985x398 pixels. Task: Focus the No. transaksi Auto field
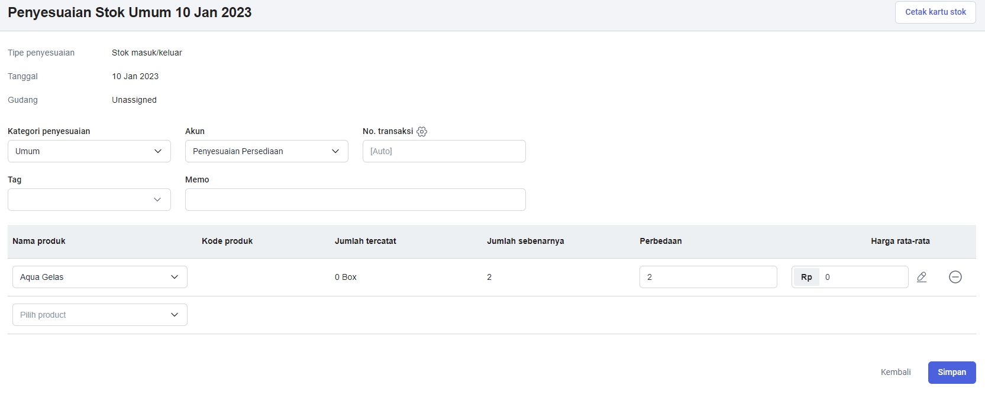click(444, 151)
